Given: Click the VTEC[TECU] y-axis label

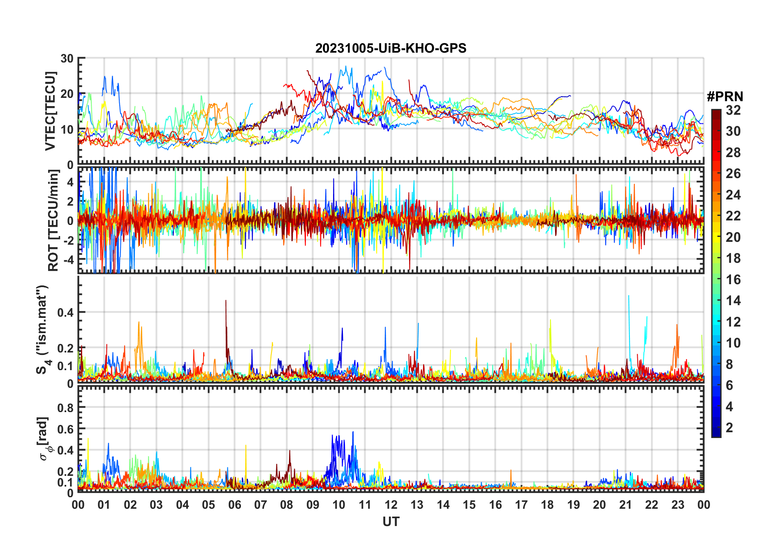Looking at the screenshot, I should 50,111.
